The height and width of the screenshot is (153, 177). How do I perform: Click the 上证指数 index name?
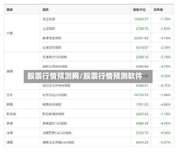48,29
